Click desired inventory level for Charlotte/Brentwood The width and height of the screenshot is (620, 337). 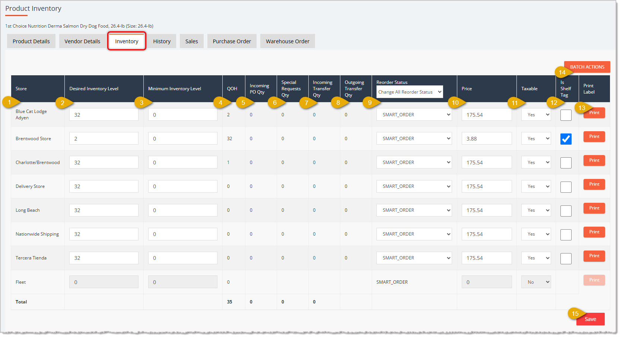[x=104, y=163]
